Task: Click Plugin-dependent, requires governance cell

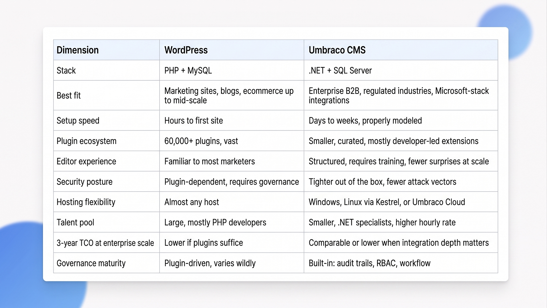Action: point(232,182)
